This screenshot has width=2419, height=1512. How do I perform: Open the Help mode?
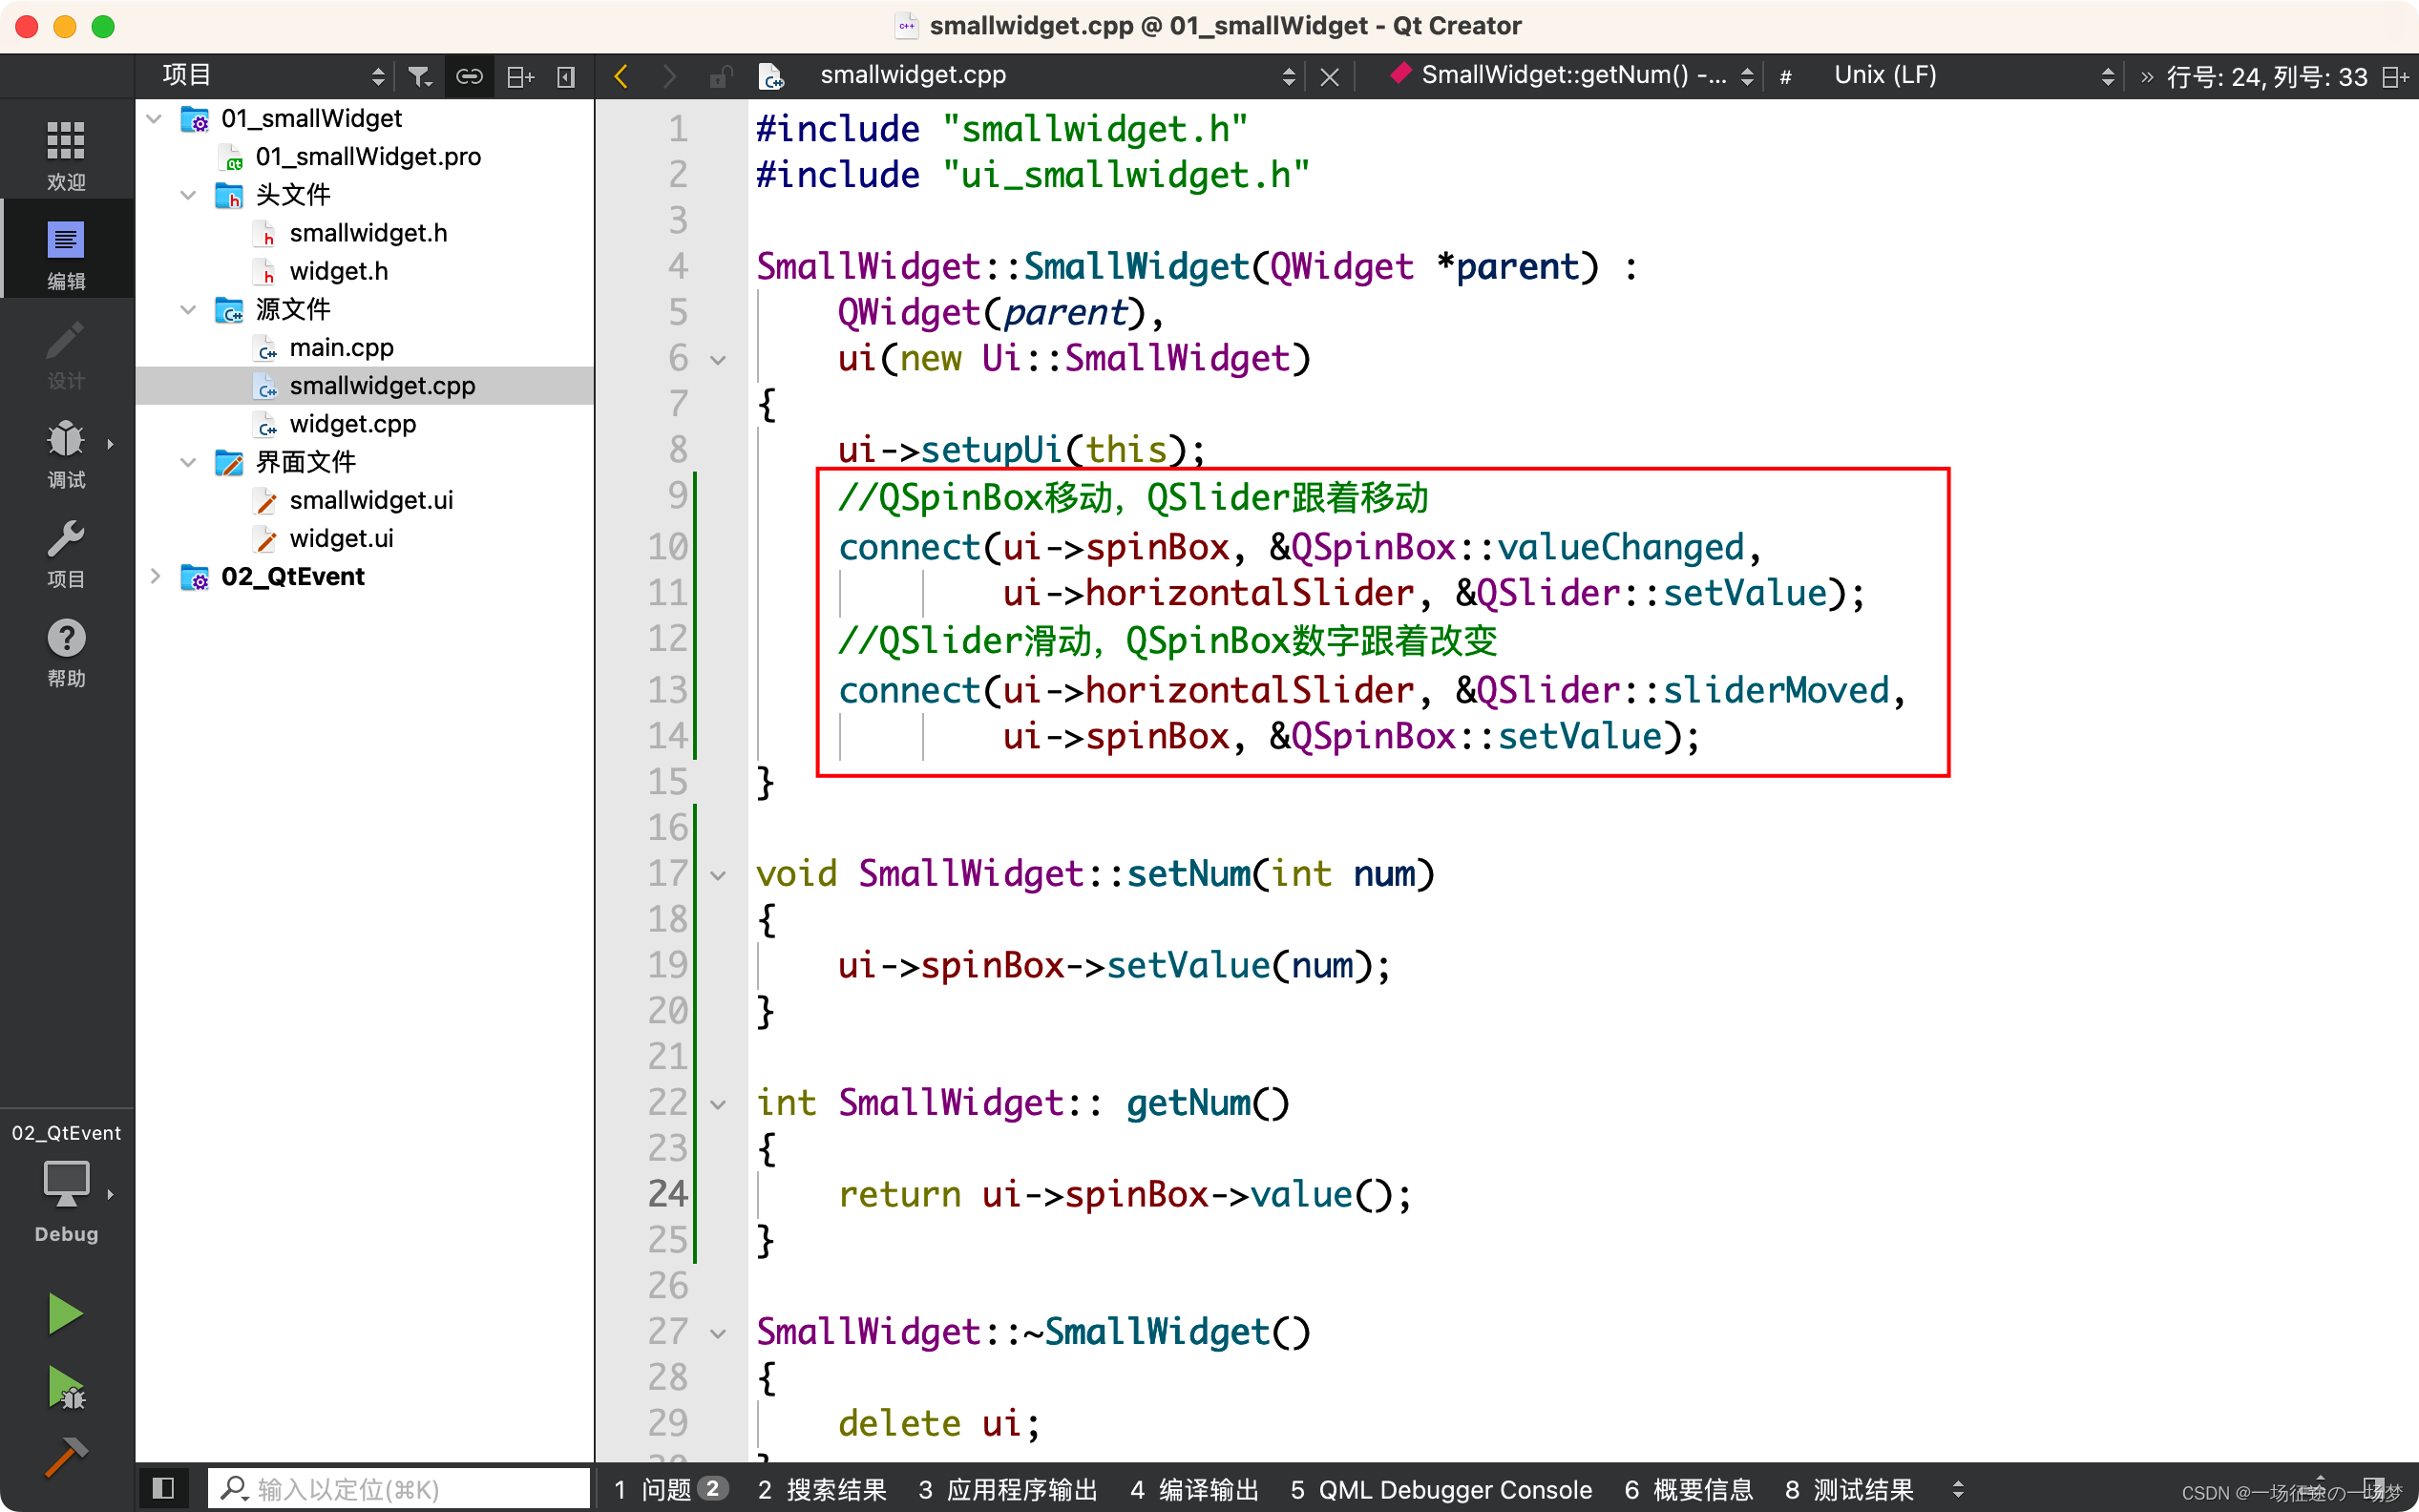pos(66,651)
